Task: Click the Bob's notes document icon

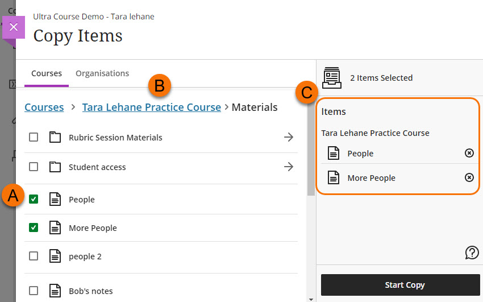Action: (x=55, y=291)
